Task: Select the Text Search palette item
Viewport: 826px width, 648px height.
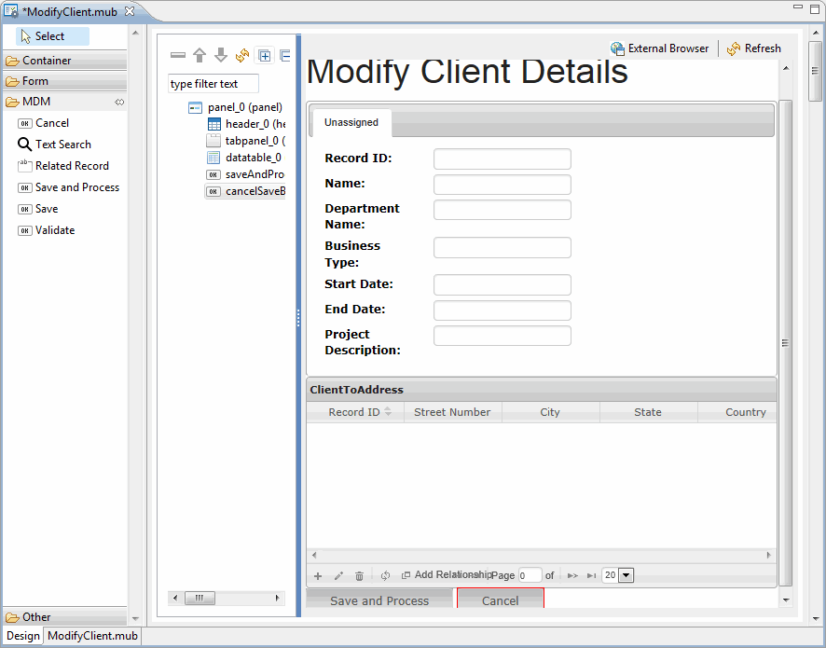Action: [x=54, y=145]
